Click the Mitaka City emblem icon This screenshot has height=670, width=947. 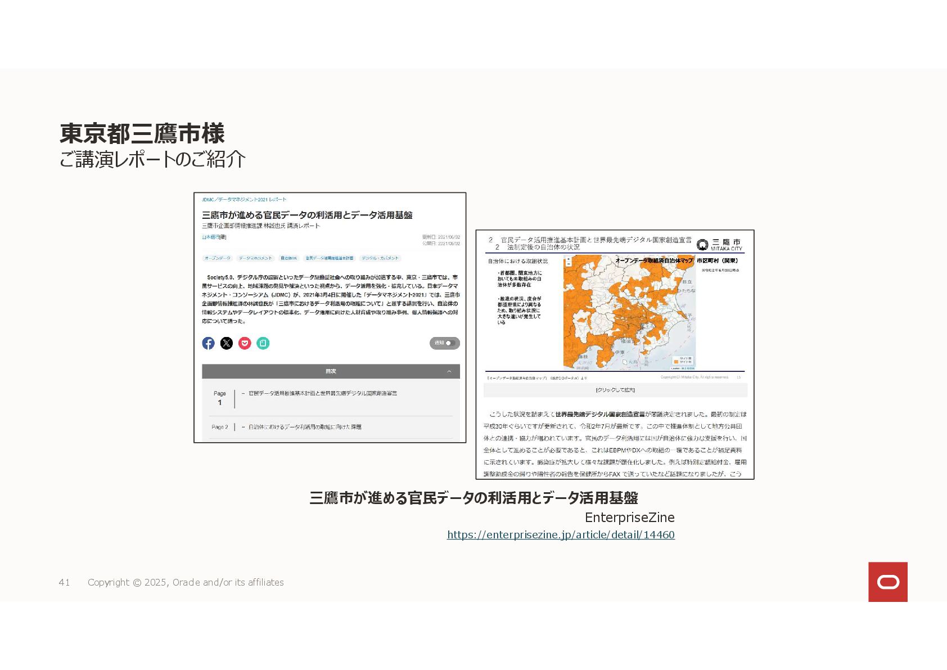point(702,245)
